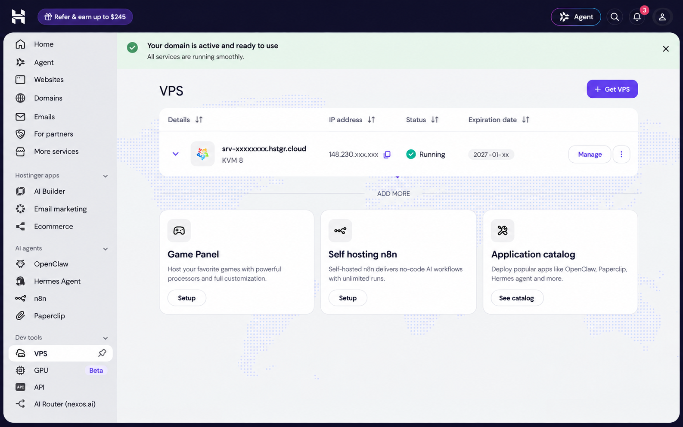The height and width of the screenshot is (427, 683).
Task: Expand the srv-xxxxxxxx.hstgr.cloud row details
Action: coord(175,154)
